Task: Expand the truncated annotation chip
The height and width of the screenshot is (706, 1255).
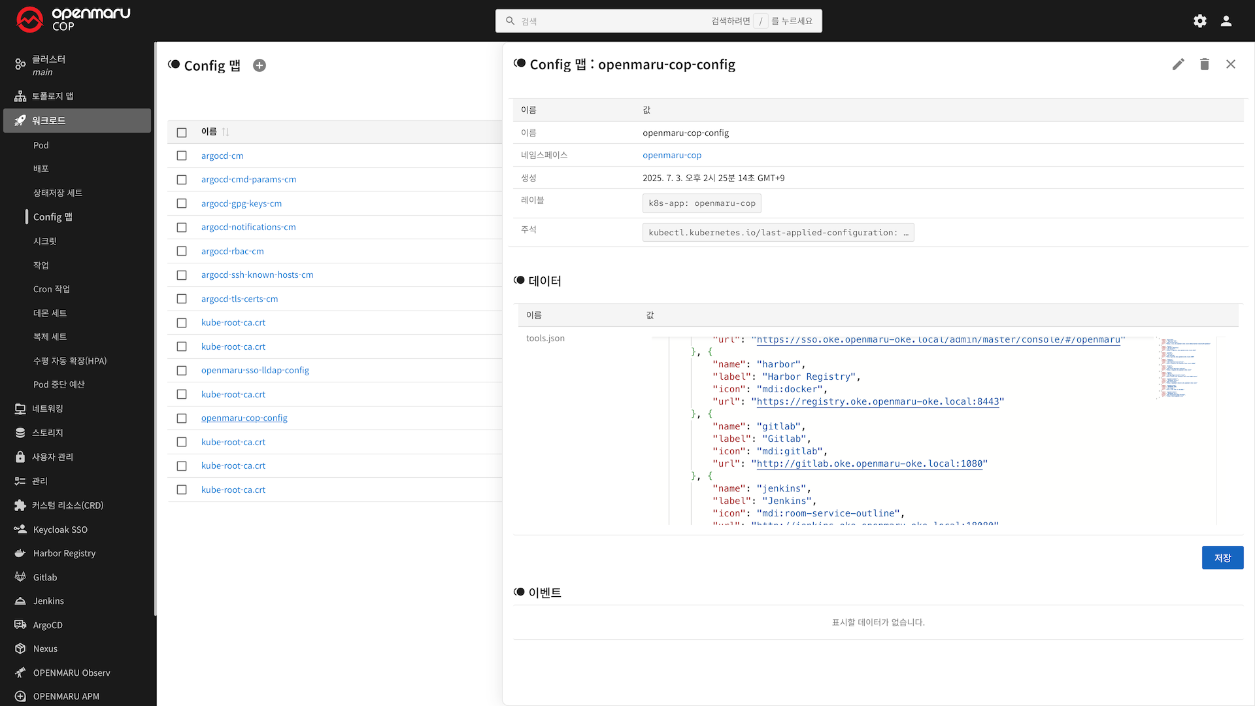Action: coord(778,233)
